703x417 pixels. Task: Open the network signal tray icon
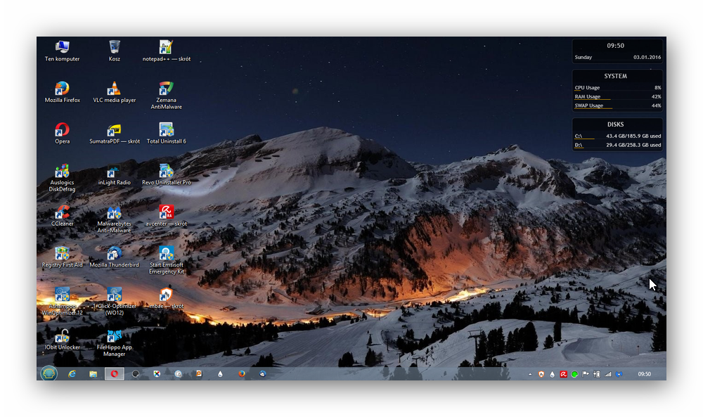pyautogui.click(x=608, y=374)
